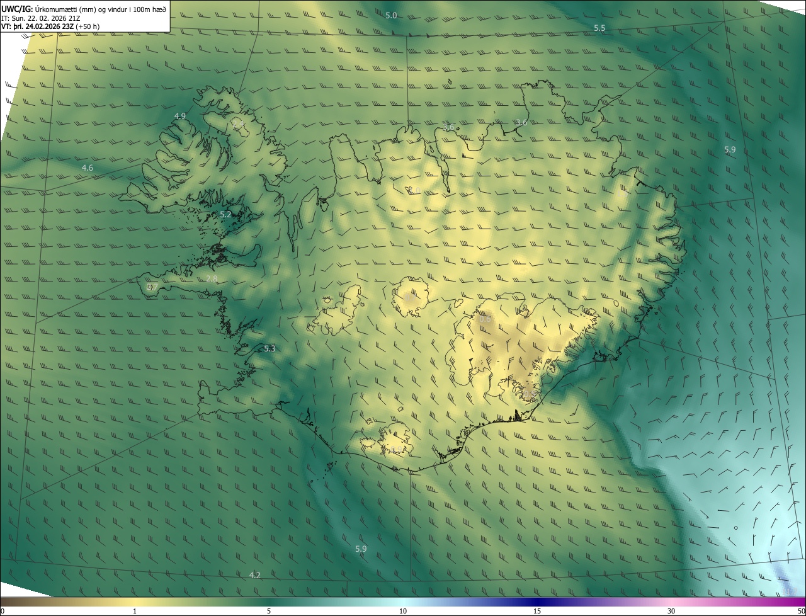The height and width of the screenshot is (616, 806).
Task: Click the initial time line "IT: Sun. 22. 02. 2026 21Z"
Action: pos(40,18)
